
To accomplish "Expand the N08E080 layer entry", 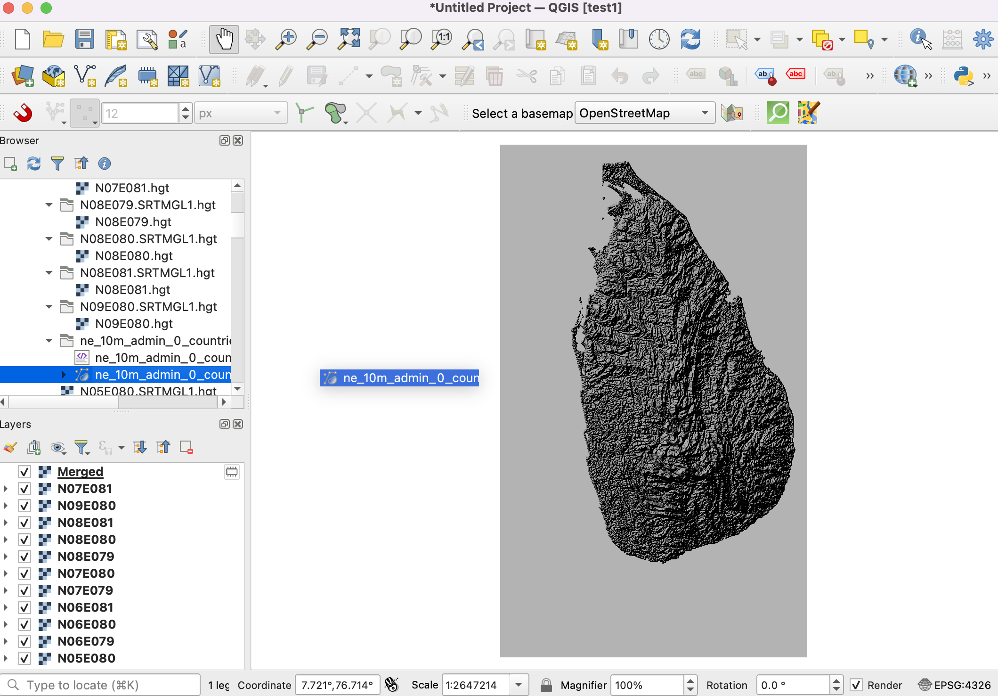I will pos(6,540).
